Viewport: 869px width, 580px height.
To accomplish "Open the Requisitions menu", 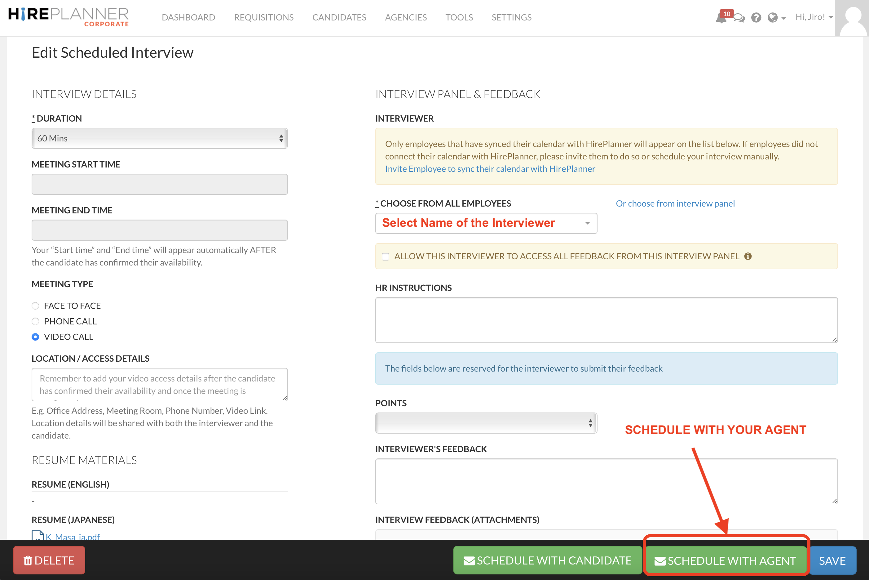I will pos(263,17).
